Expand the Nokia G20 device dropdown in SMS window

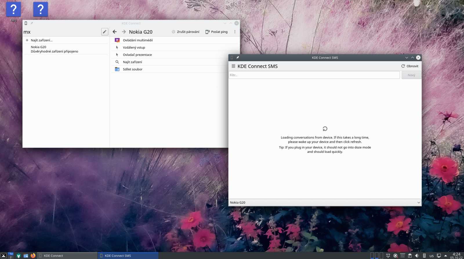coord(325,202)
